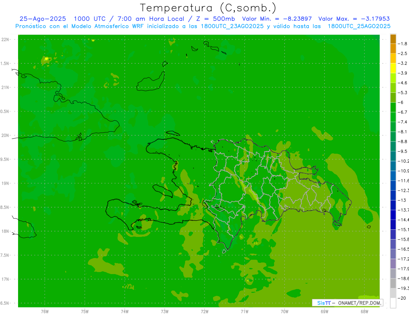Screen dimensions: 409x316
Task: Click the "-4.6" colorbar label
Action: click(x=403, y=83)
